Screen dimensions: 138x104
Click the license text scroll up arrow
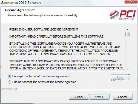point(128,30)
